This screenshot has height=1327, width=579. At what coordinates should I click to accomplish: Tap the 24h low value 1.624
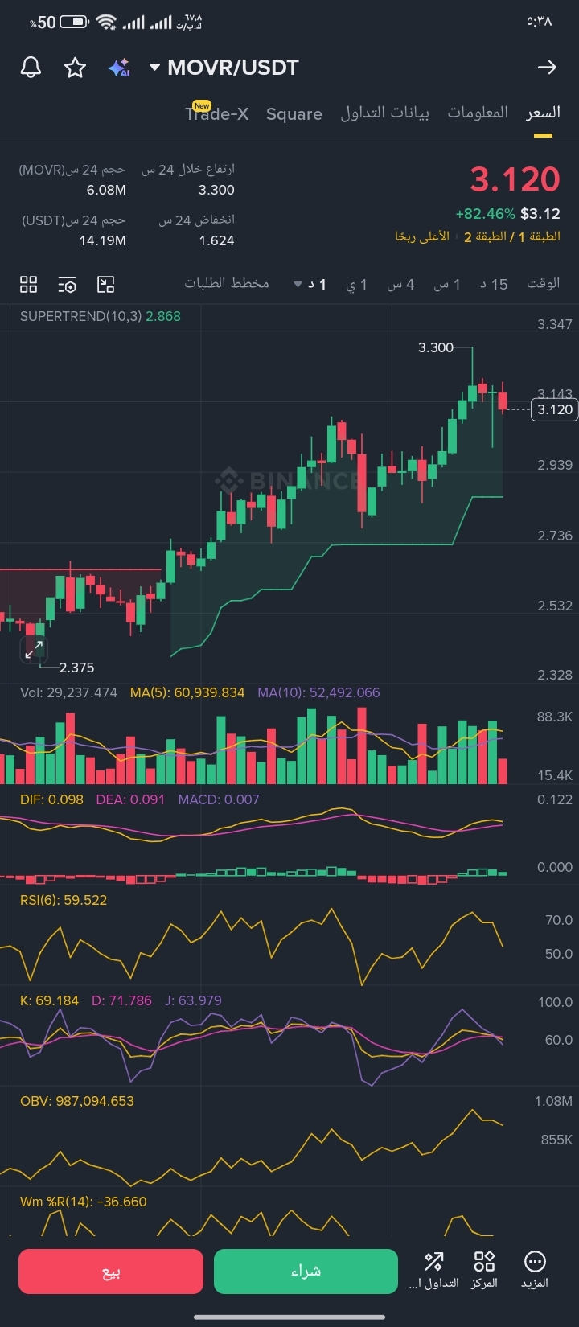point(216,240)
